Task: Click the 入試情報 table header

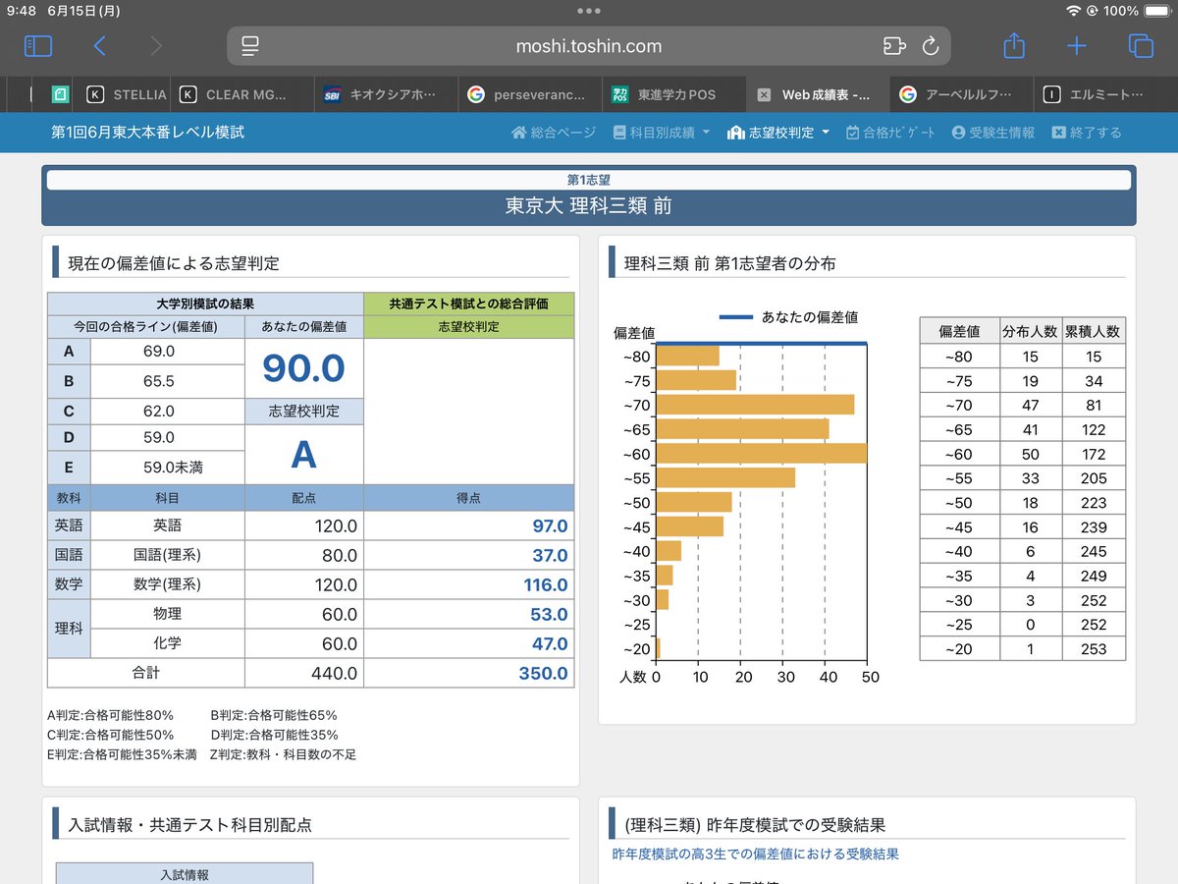Action: [x=185, y=874]
